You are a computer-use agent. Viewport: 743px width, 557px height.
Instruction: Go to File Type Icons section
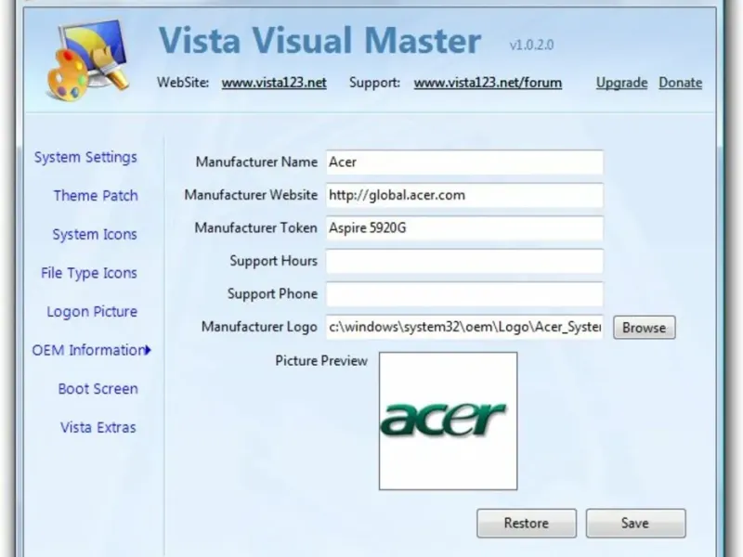point(89,273)
